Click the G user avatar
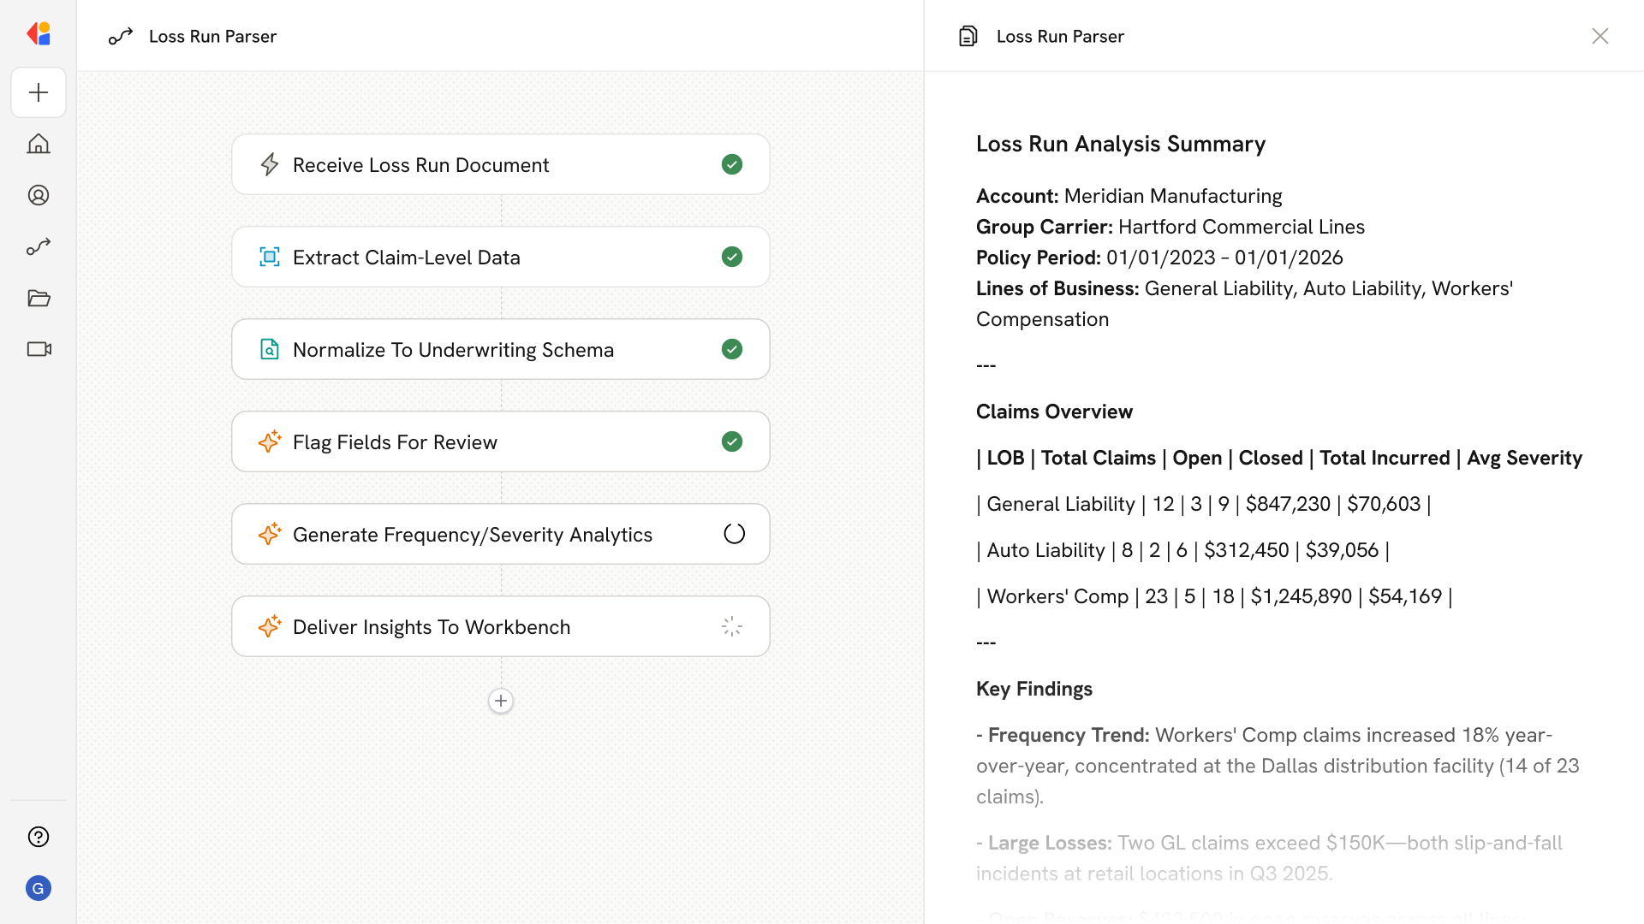1644x924 pixels. pyautogui.click(x=39, y=888)
